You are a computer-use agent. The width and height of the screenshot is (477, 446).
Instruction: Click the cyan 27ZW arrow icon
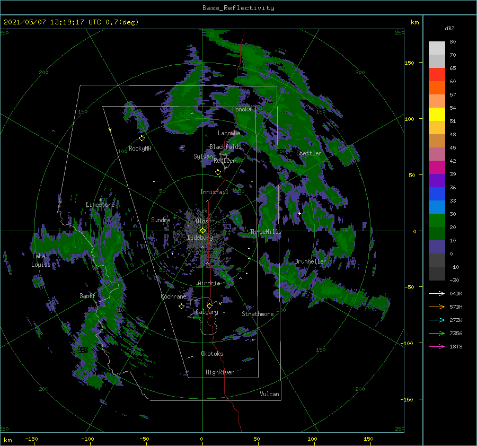pos(437,320)
